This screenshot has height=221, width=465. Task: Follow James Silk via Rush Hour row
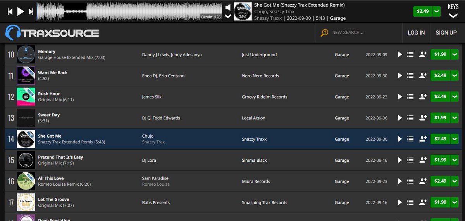tap(423, 97)
